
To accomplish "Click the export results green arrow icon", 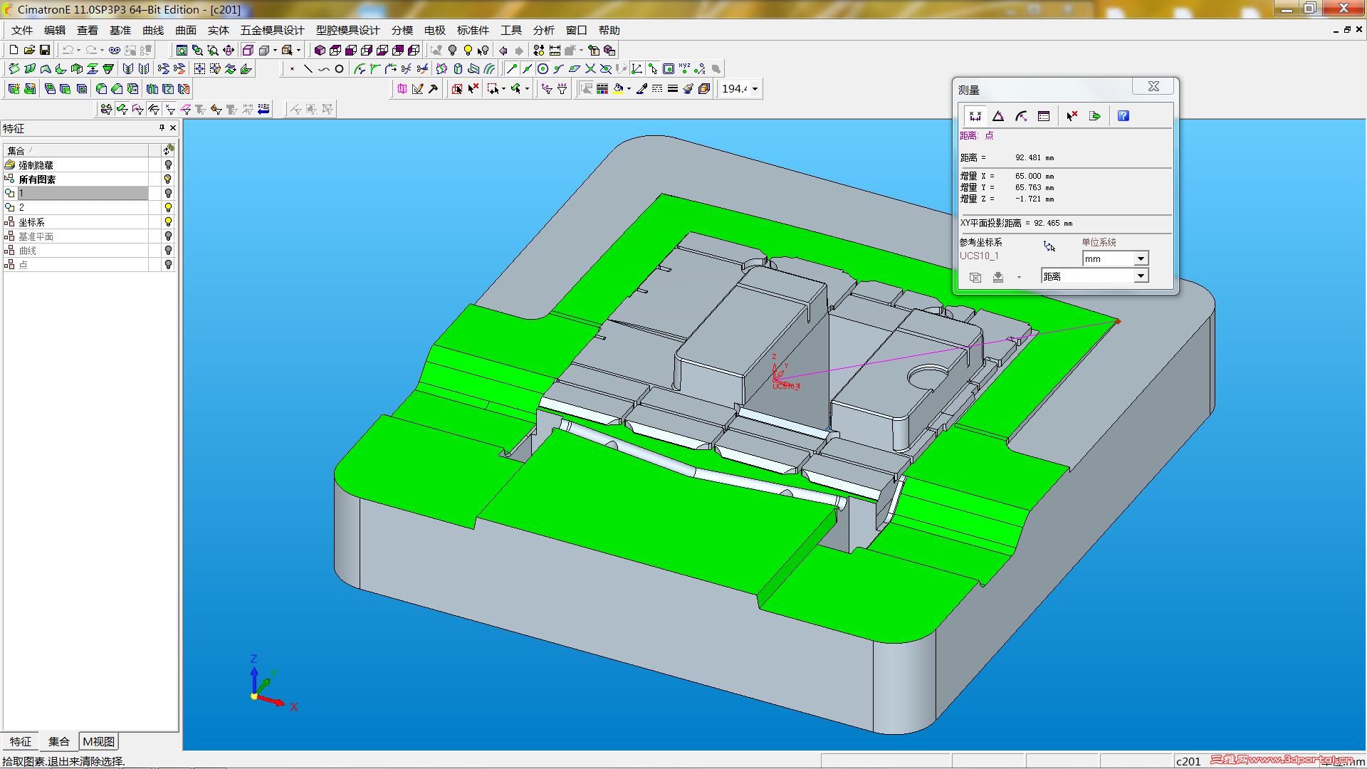I will pos(1095,116).
